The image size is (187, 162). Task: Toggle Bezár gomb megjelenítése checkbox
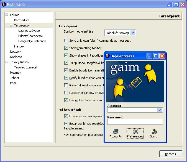click(x=66, y=124)
